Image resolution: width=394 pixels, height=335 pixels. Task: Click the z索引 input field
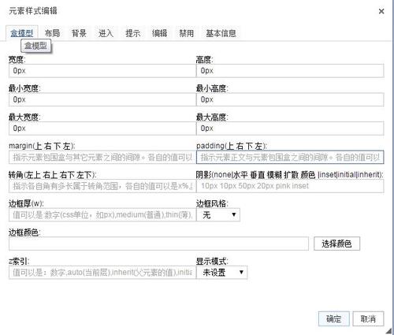(x=102, y=273)
